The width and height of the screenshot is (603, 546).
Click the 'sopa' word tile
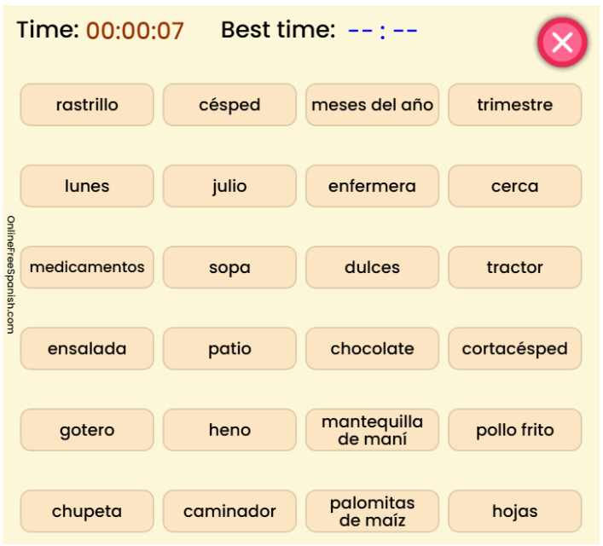229,267
